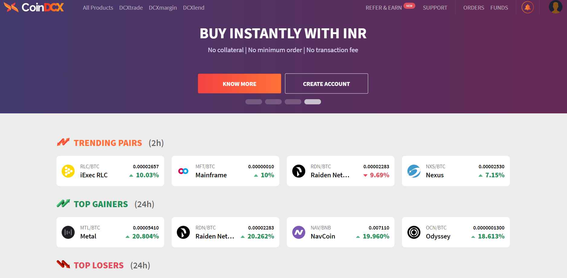
Task: Click the Metal coin icon
Action: point(68,232)
